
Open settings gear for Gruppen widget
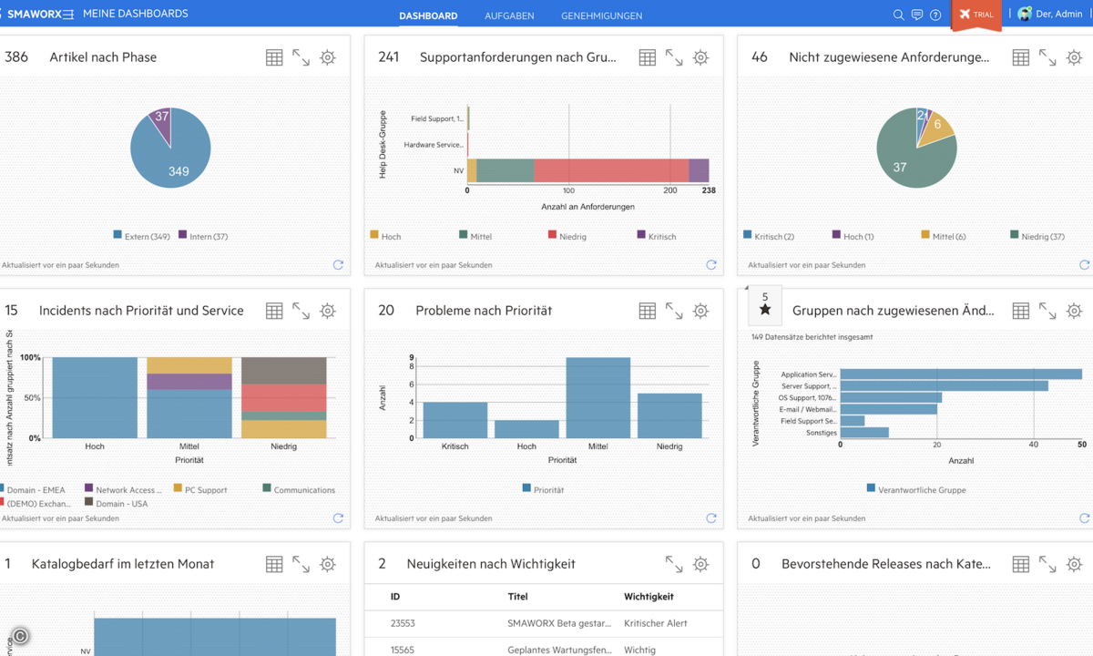pos(1074,311)
